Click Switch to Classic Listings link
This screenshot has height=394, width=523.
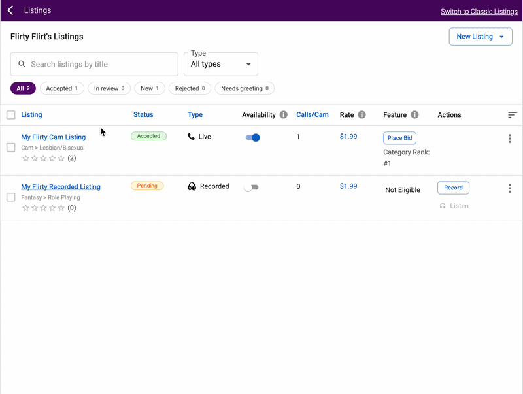pyautogui.click(x=479, y=11)
